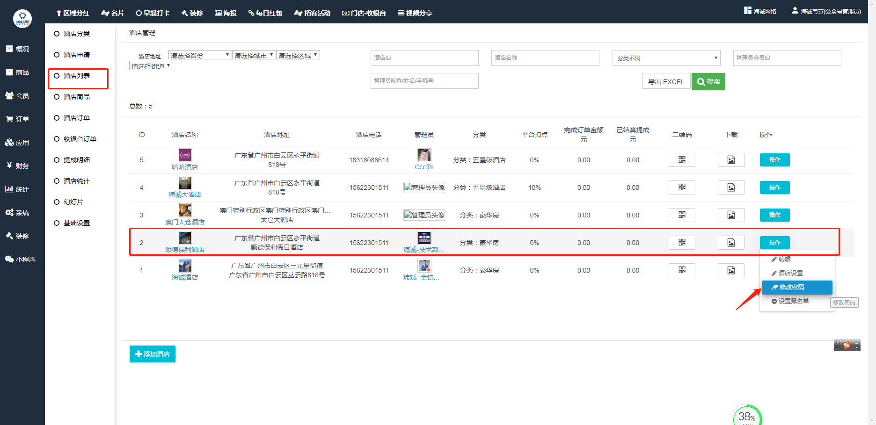
Task: Click the 添加酒店 button
Action: [153, 354]
